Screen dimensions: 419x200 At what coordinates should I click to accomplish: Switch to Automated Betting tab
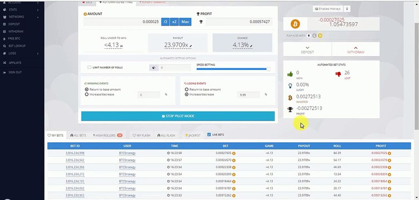tap(116, 2)
